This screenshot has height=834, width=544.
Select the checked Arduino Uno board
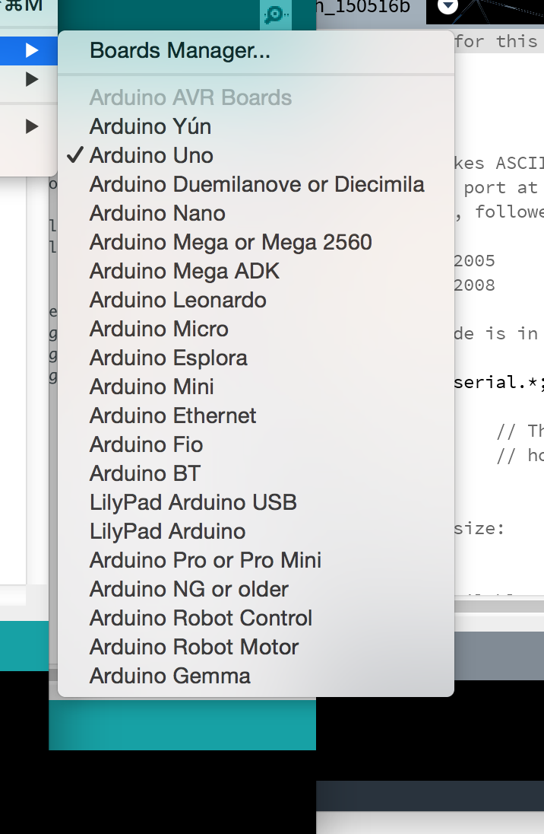(x=255, y=155)
